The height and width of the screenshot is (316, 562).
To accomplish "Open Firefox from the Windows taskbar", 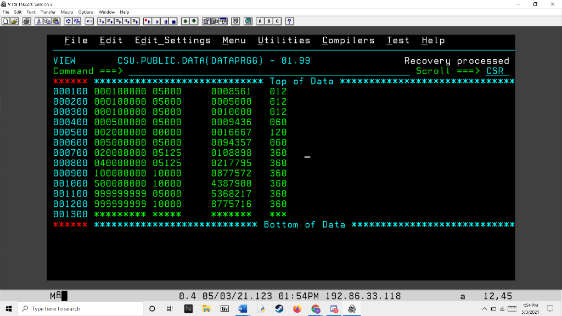I will pos(297,309).
